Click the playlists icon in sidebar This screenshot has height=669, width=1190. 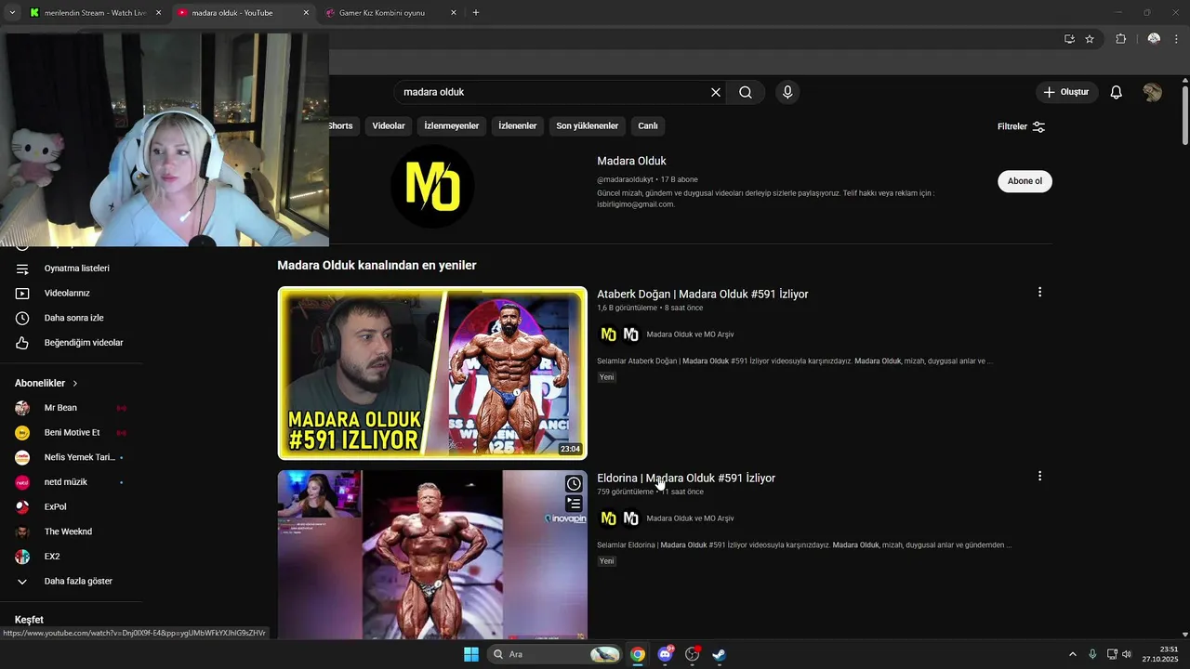(x=22, y=269)
